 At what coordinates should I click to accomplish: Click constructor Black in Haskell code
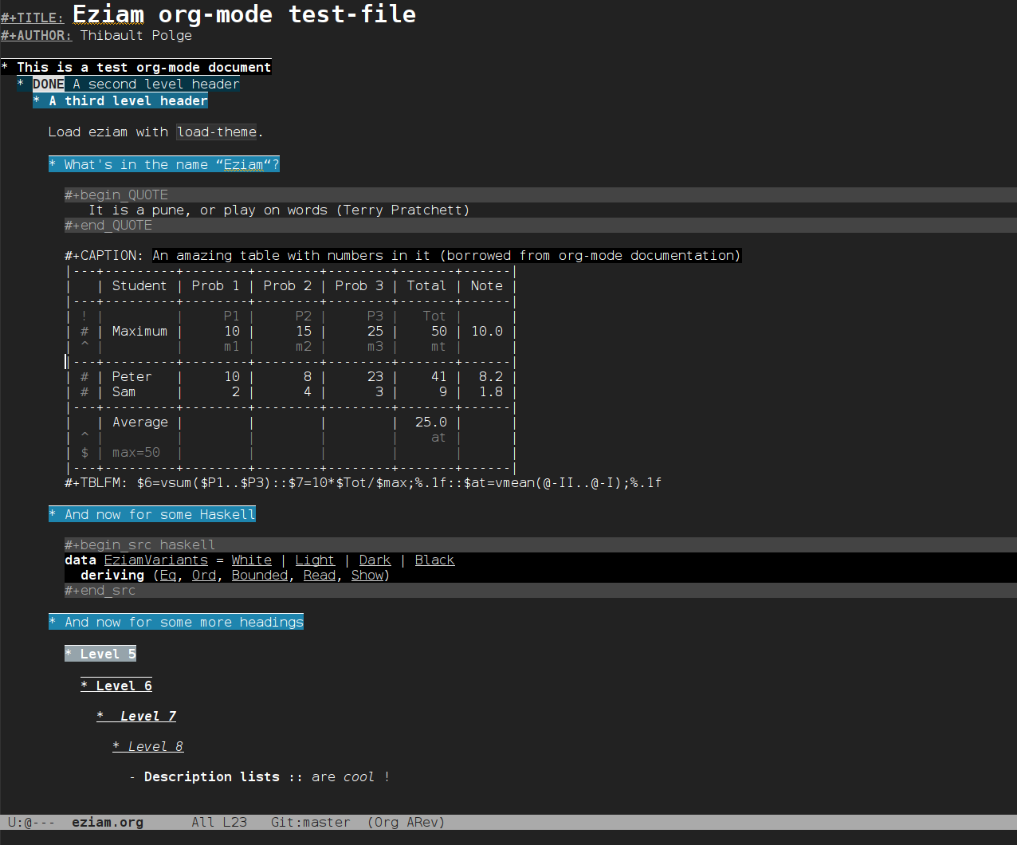[434, 560]
